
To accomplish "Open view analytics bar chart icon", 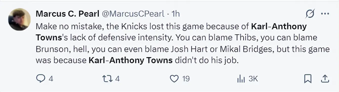I will coord(241,79).
